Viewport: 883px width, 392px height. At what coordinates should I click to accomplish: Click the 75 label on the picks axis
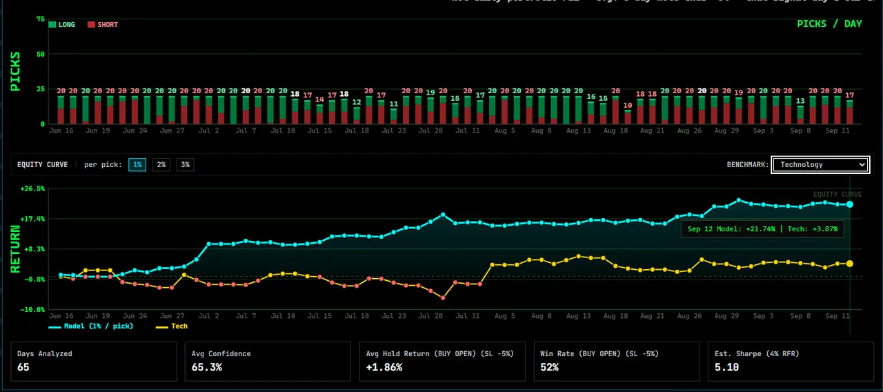(x=41, y=19)
